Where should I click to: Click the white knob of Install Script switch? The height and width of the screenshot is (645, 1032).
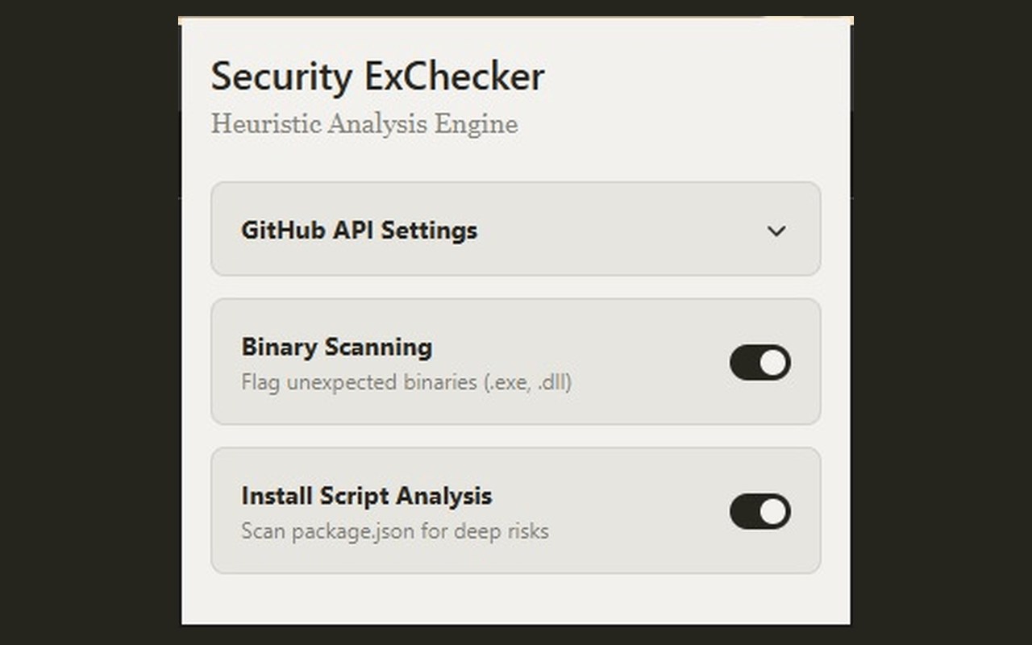point(773,512)
